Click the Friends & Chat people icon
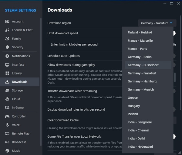Screen dimensions: 182x155 click(7, 30)
